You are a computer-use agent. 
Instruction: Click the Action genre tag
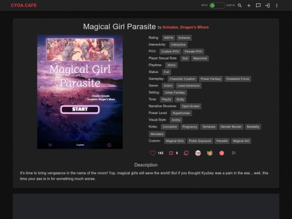[x=168, y=85]
